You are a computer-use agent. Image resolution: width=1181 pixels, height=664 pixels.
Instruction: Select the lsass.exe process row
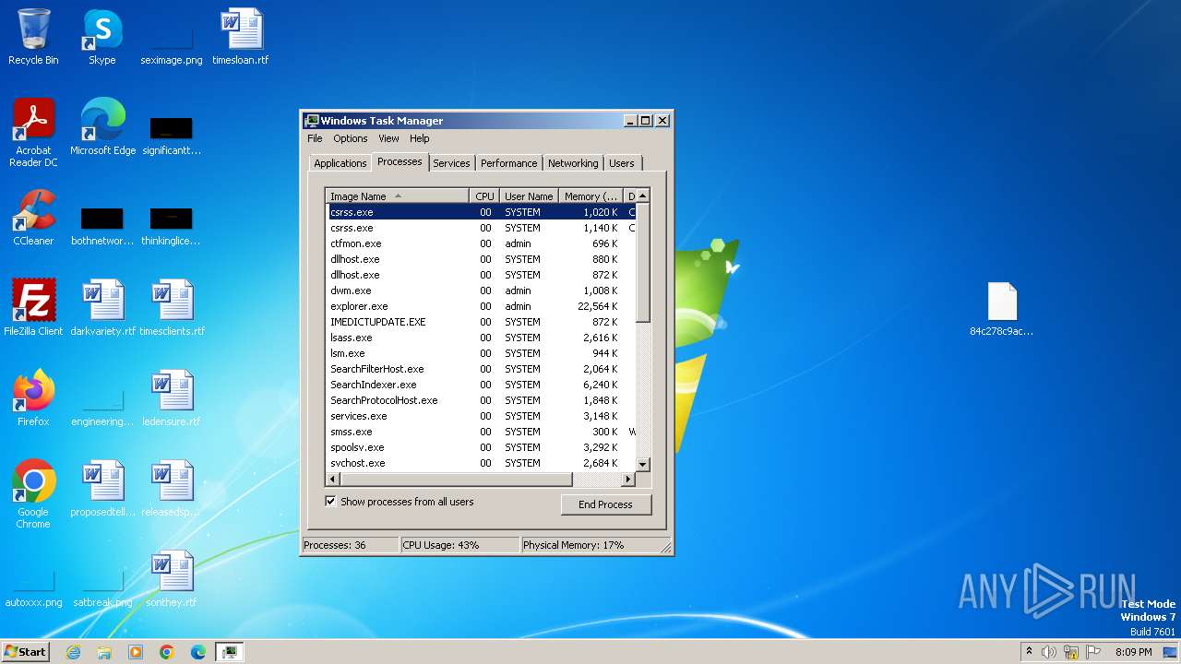pos(481,338)
